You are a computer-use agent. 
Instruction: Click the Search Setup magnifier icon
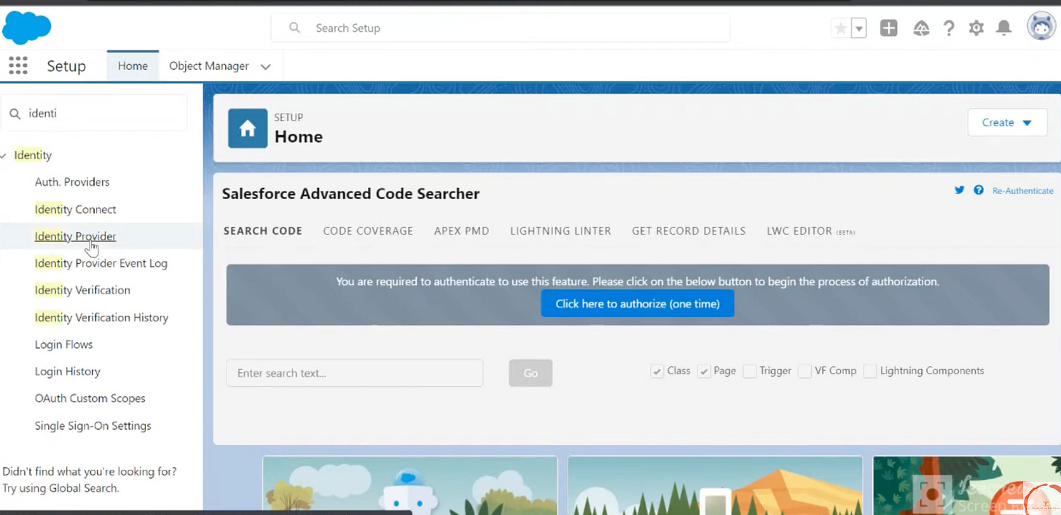point(294,28)
